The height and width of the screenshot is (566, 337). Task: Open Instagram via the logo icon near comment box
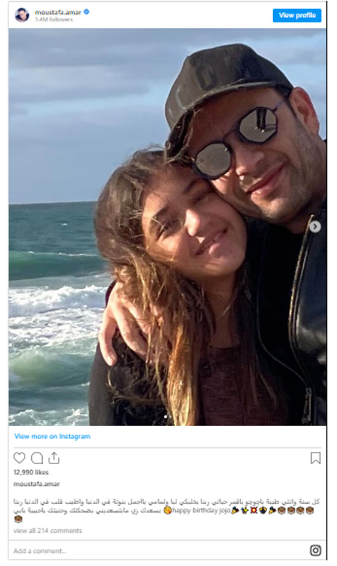click(315, 550)
